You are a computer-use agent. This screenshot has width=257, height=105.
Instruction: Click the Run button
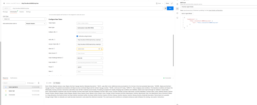[x=170, y=8]
